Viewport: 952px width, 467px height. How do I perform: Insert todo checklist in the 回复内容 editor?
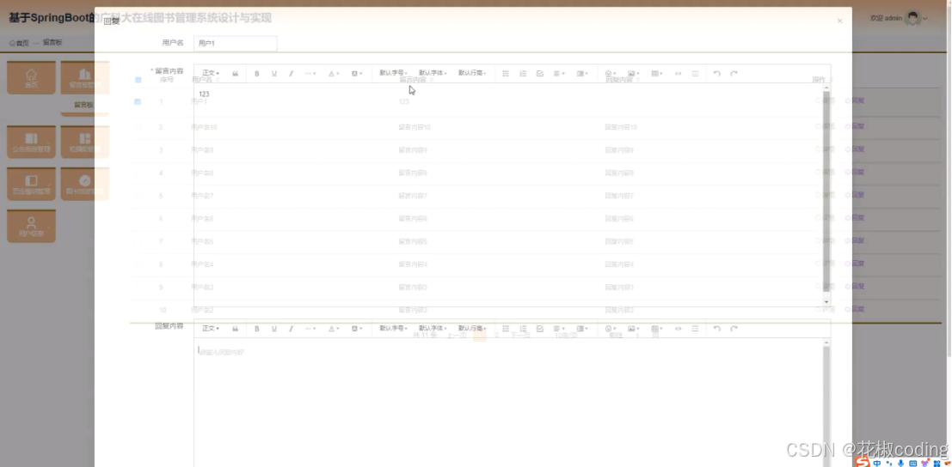(540, 328)
